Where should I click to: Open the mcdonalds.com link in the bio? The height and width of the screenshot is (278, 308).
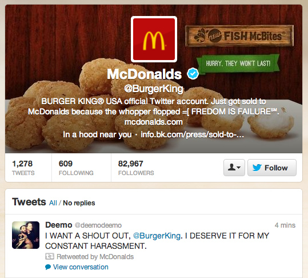click(x=154, y=122)
